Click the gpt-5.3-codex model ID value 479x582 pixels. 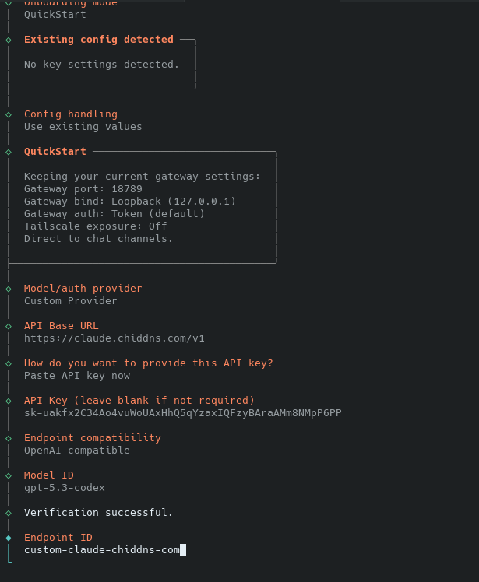(x=64, y=488)
